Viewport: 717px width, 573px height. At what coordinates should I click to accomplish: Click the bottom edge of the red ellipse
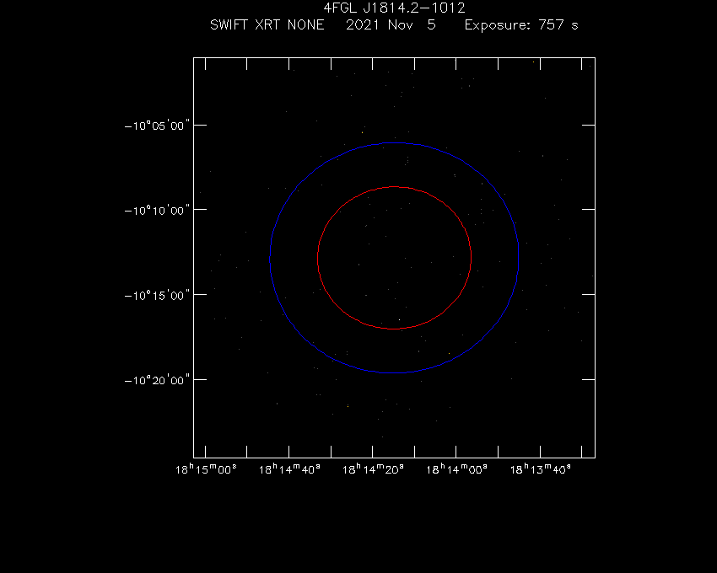(394, 329)
